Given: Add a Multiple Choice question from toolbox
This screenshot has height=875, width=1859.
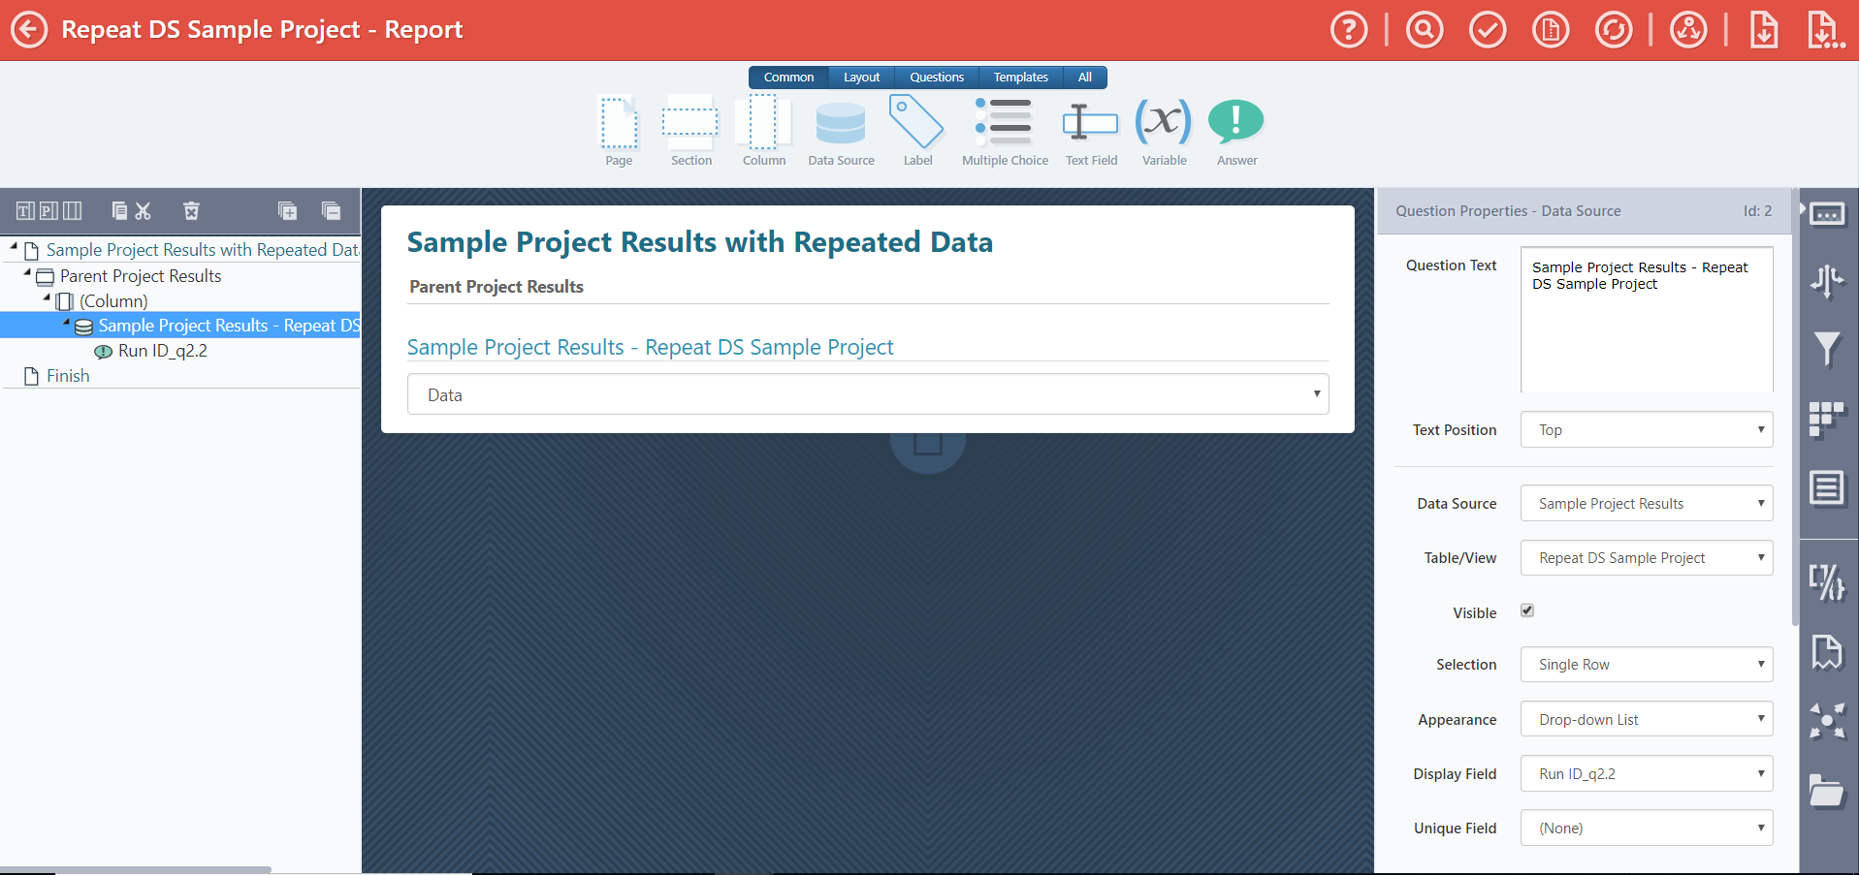Looking at the screenshot, I should 1005,131.
